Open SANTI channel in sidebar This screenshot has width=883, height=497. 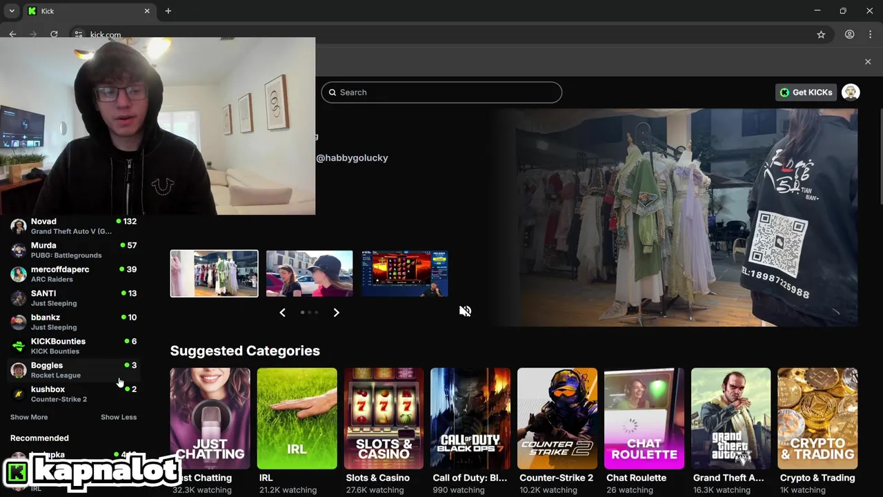(73, 298)
